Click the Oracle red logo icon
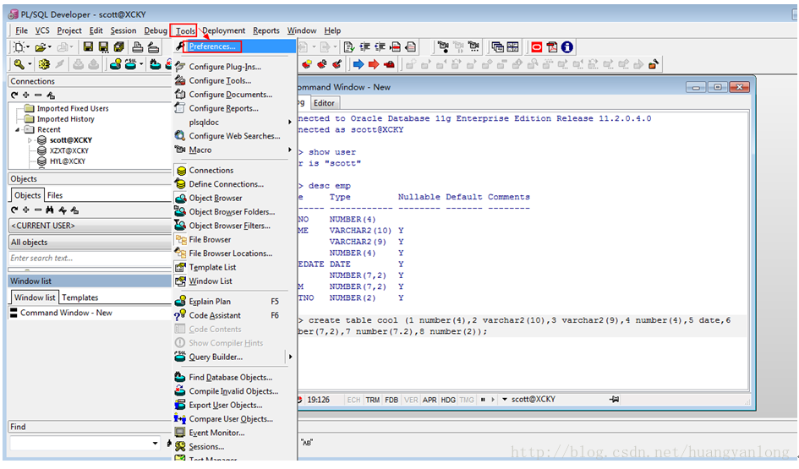 pos(537,47)
